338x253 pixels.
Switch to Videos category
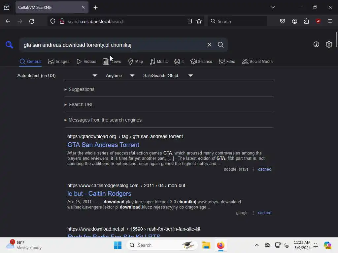86,62
